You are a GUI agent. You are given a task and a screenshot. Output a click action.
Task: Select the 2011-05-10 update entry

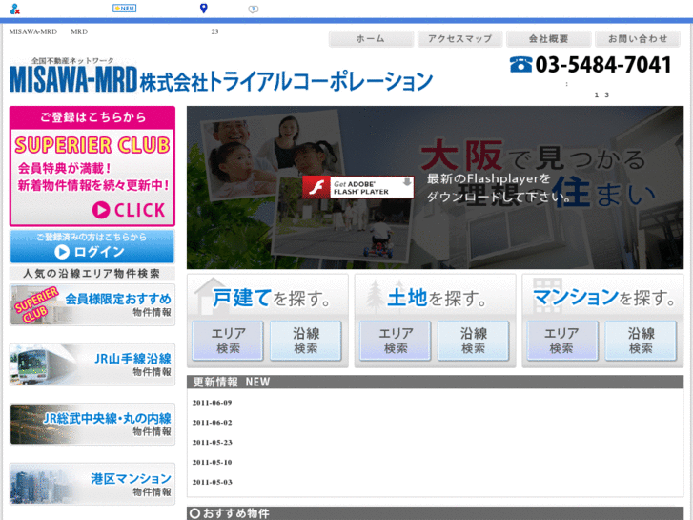pos(213,463)
